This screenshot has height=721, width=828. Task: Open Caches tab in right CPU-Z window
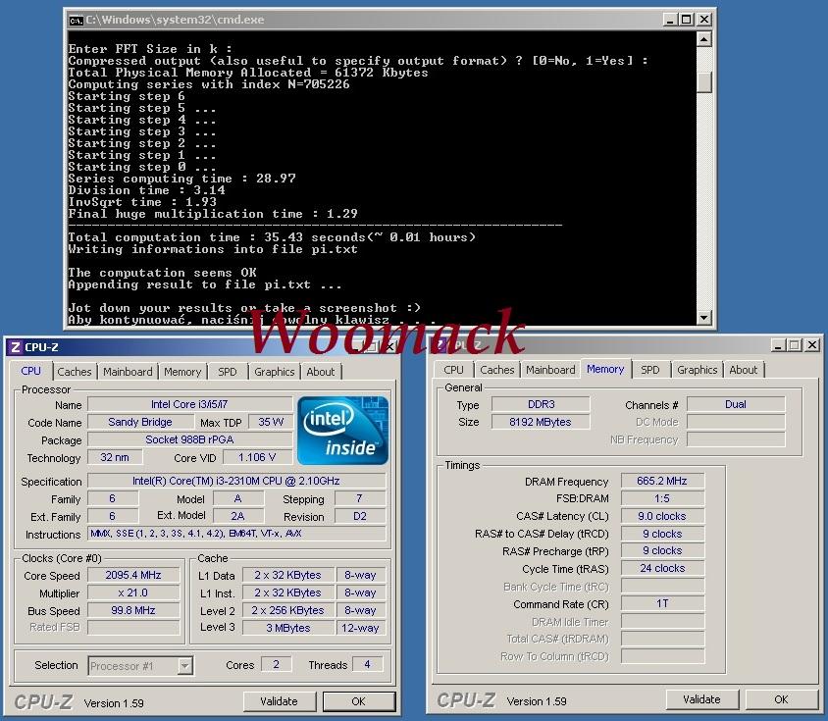[497, 370]
